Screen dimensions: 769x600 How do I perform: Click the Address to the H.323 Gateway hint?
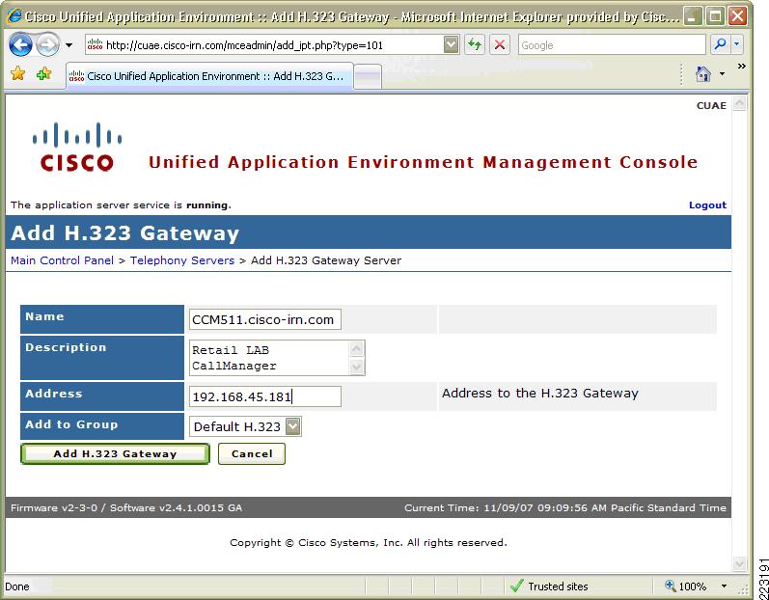click(x=540, y=394)
